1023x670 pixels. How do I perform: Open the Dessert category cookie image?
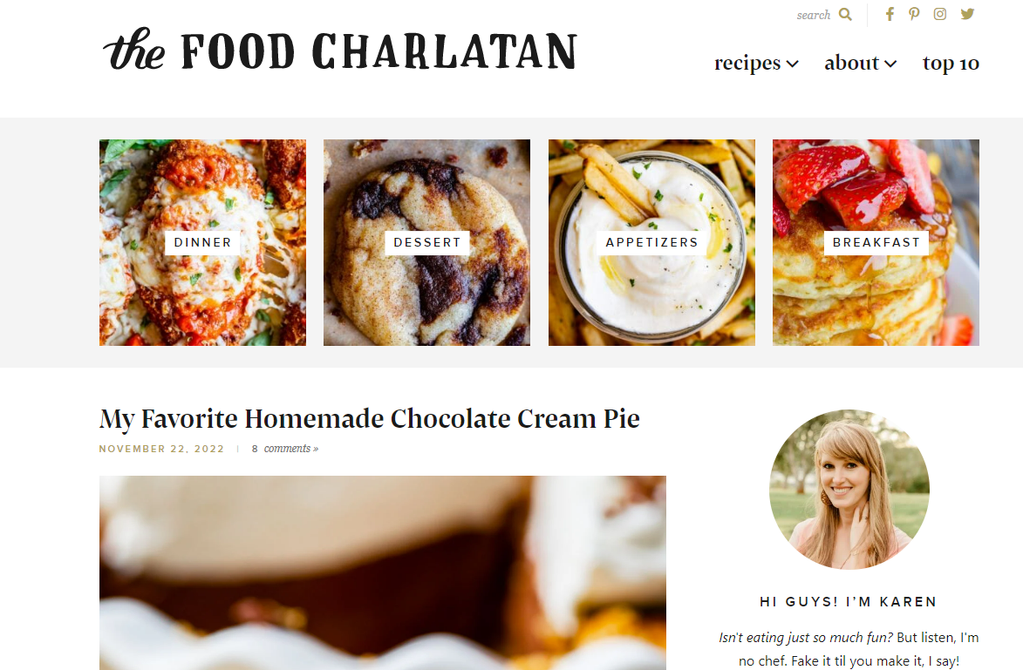426,242
